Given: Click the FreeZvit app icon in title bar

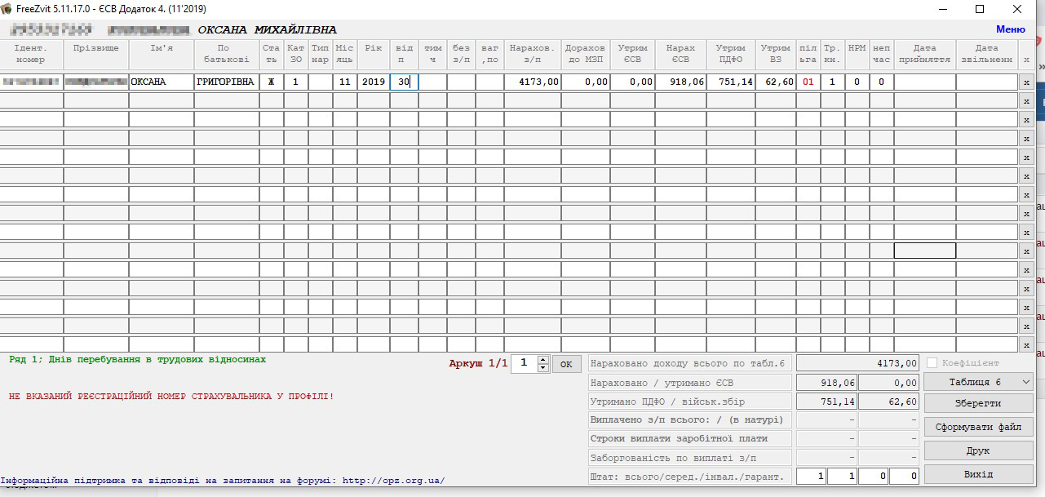Looking at the screenshot, I should [x=7, y=9].
